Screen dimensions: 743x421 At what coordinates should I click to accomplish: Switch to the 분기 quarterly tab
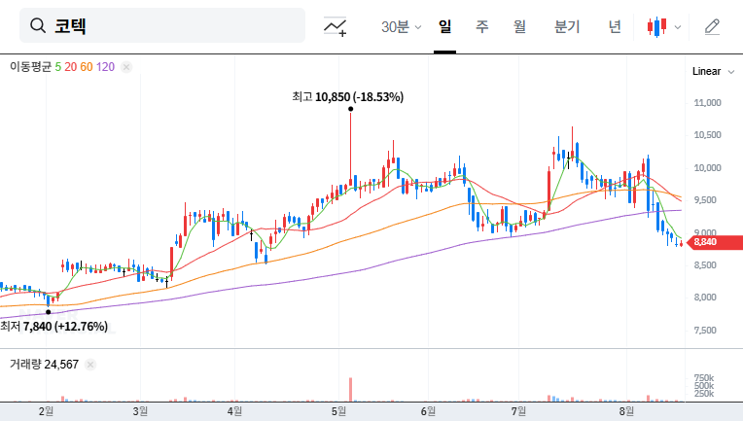tap(566, 26)
